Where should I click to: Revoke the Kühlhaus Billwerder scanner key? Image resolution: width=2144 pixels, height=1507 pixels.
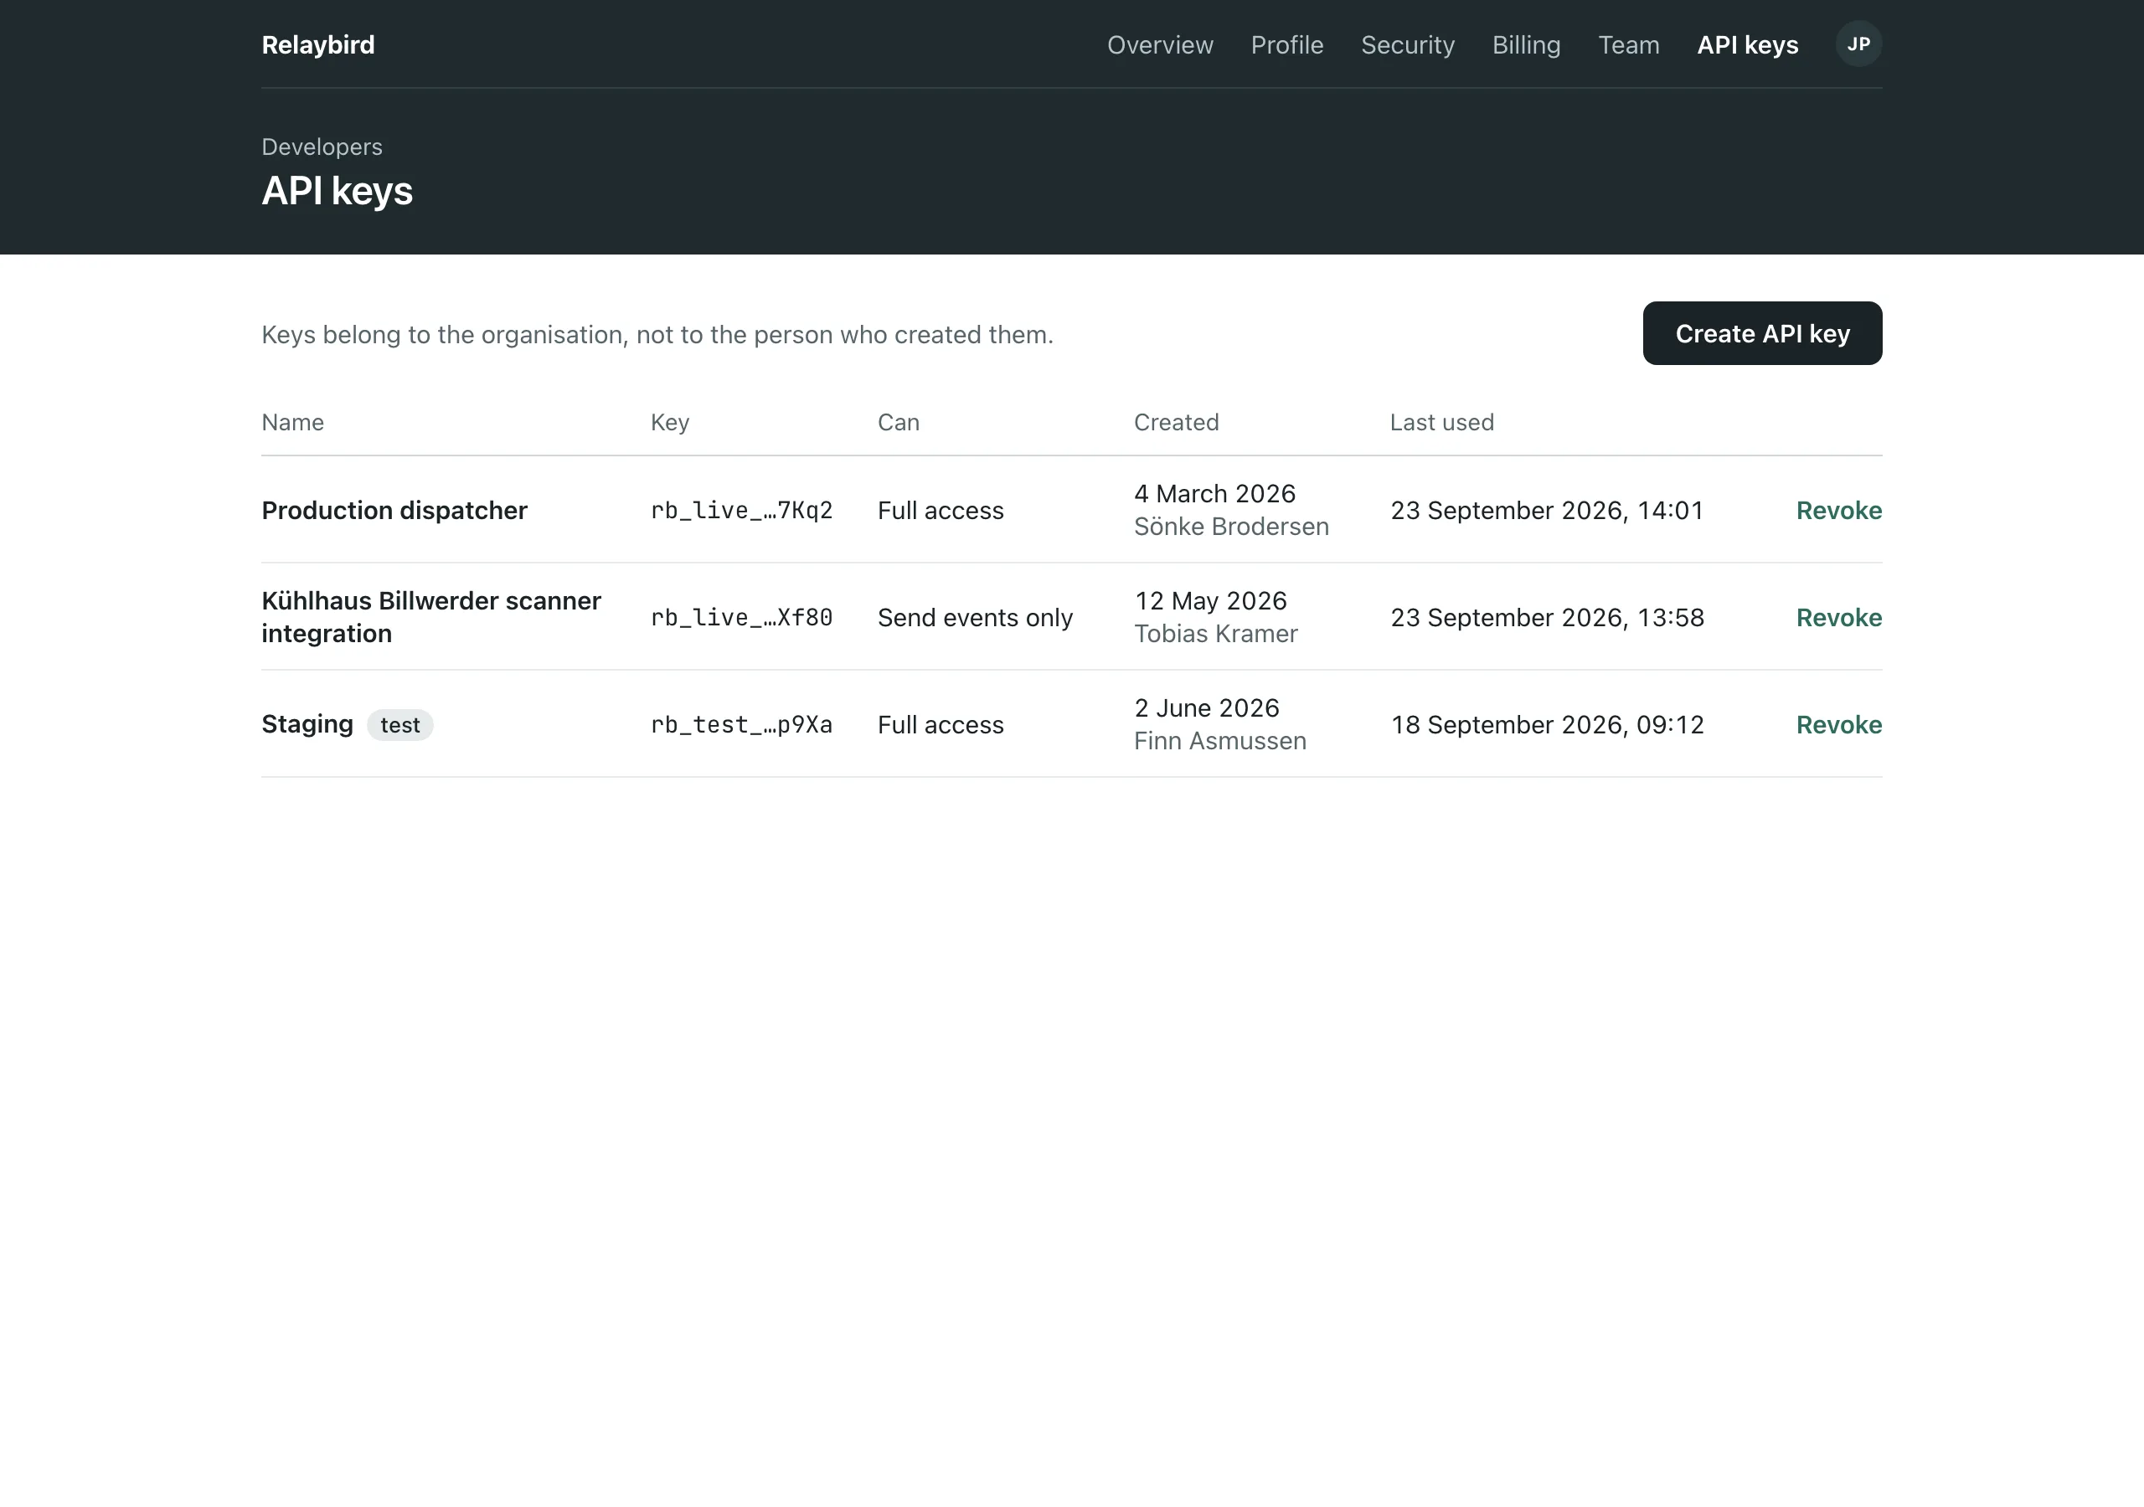click(1838, 617)
